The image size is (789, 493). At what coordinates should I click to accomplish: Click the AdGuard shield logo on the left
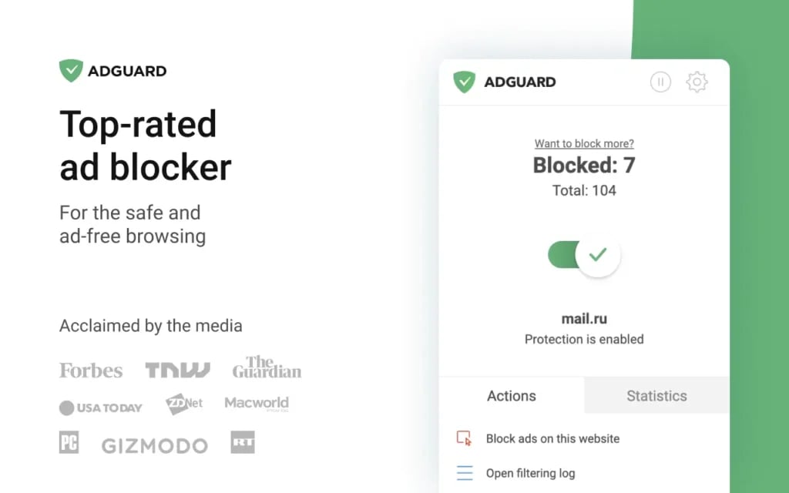(71, 69)
